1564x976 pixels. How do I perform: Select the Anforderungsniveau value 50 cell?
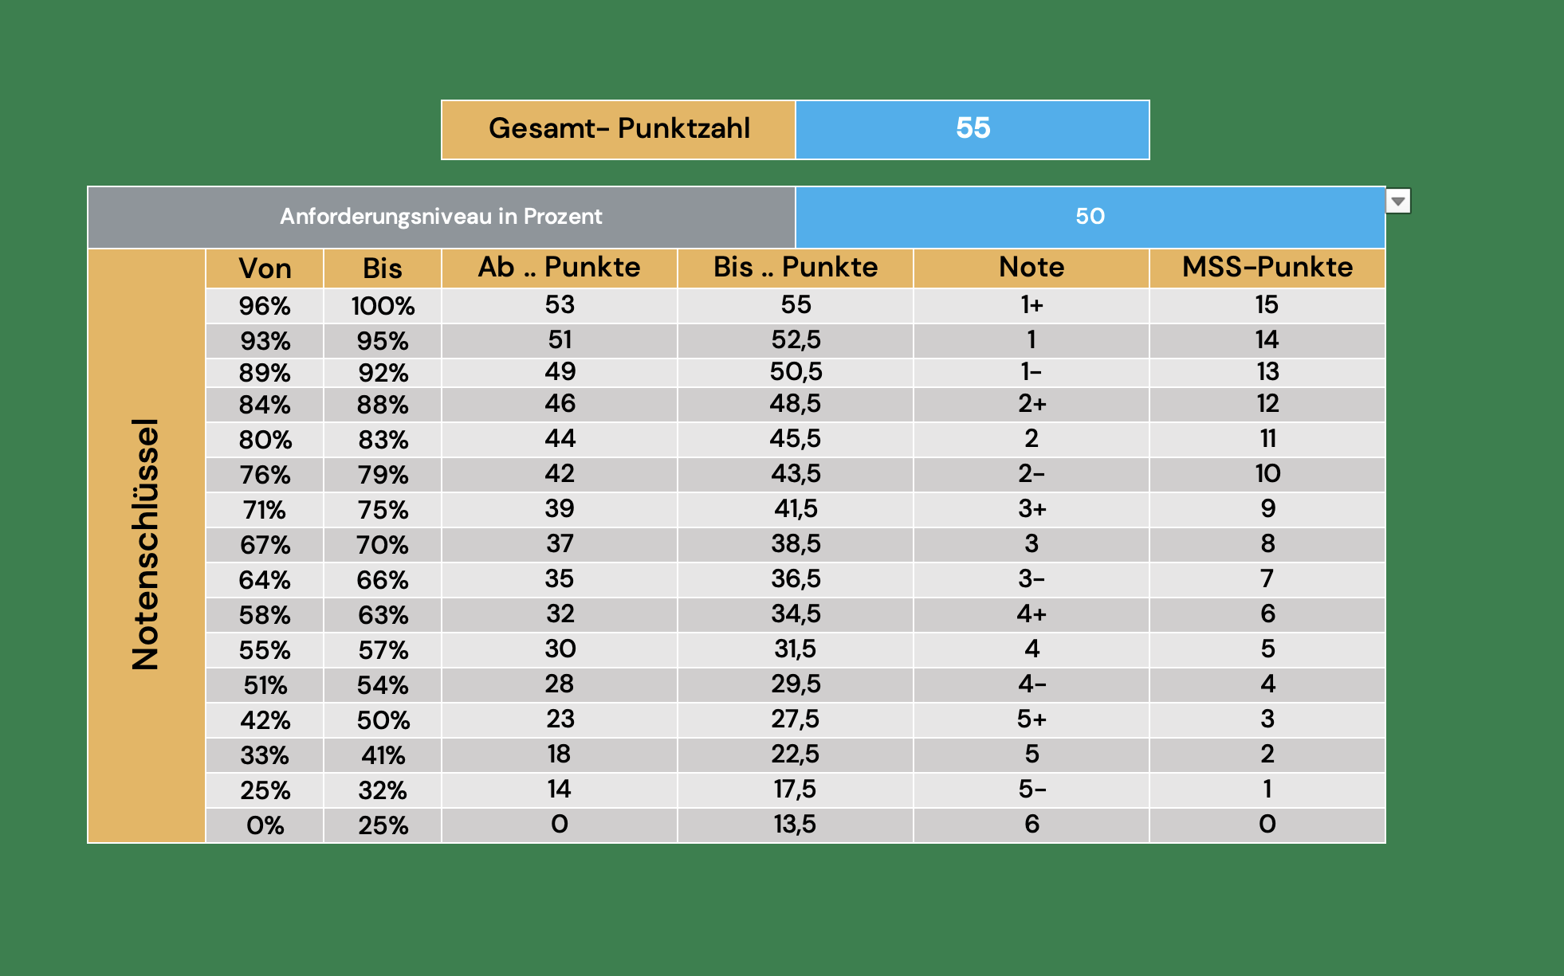(1089, 217)
